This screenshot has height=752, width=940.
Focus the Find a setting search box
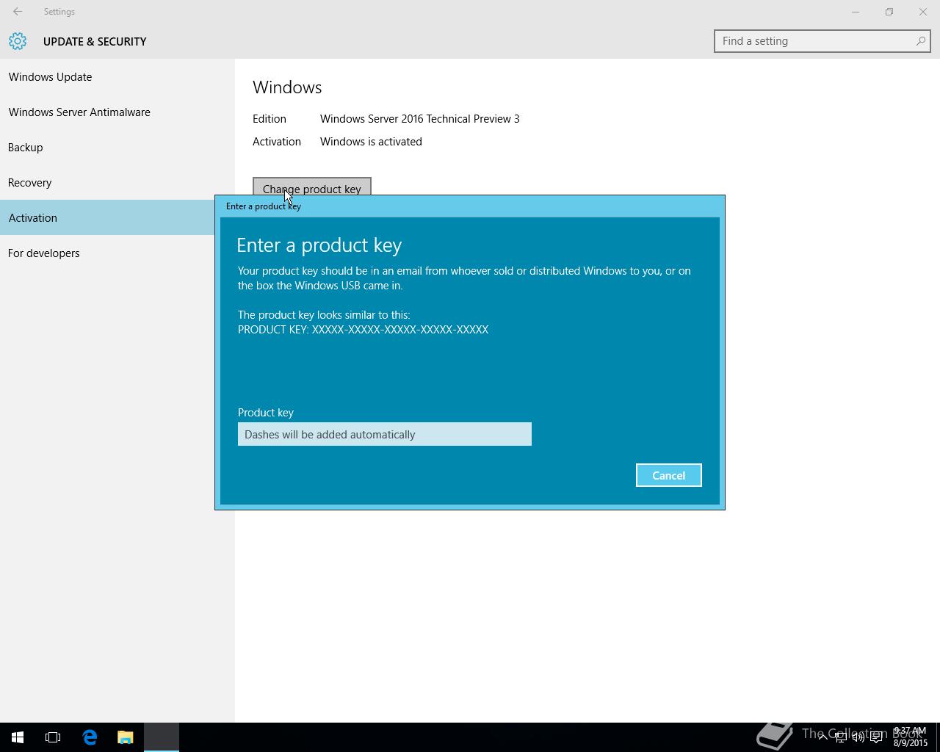click(x=822, y=41)
